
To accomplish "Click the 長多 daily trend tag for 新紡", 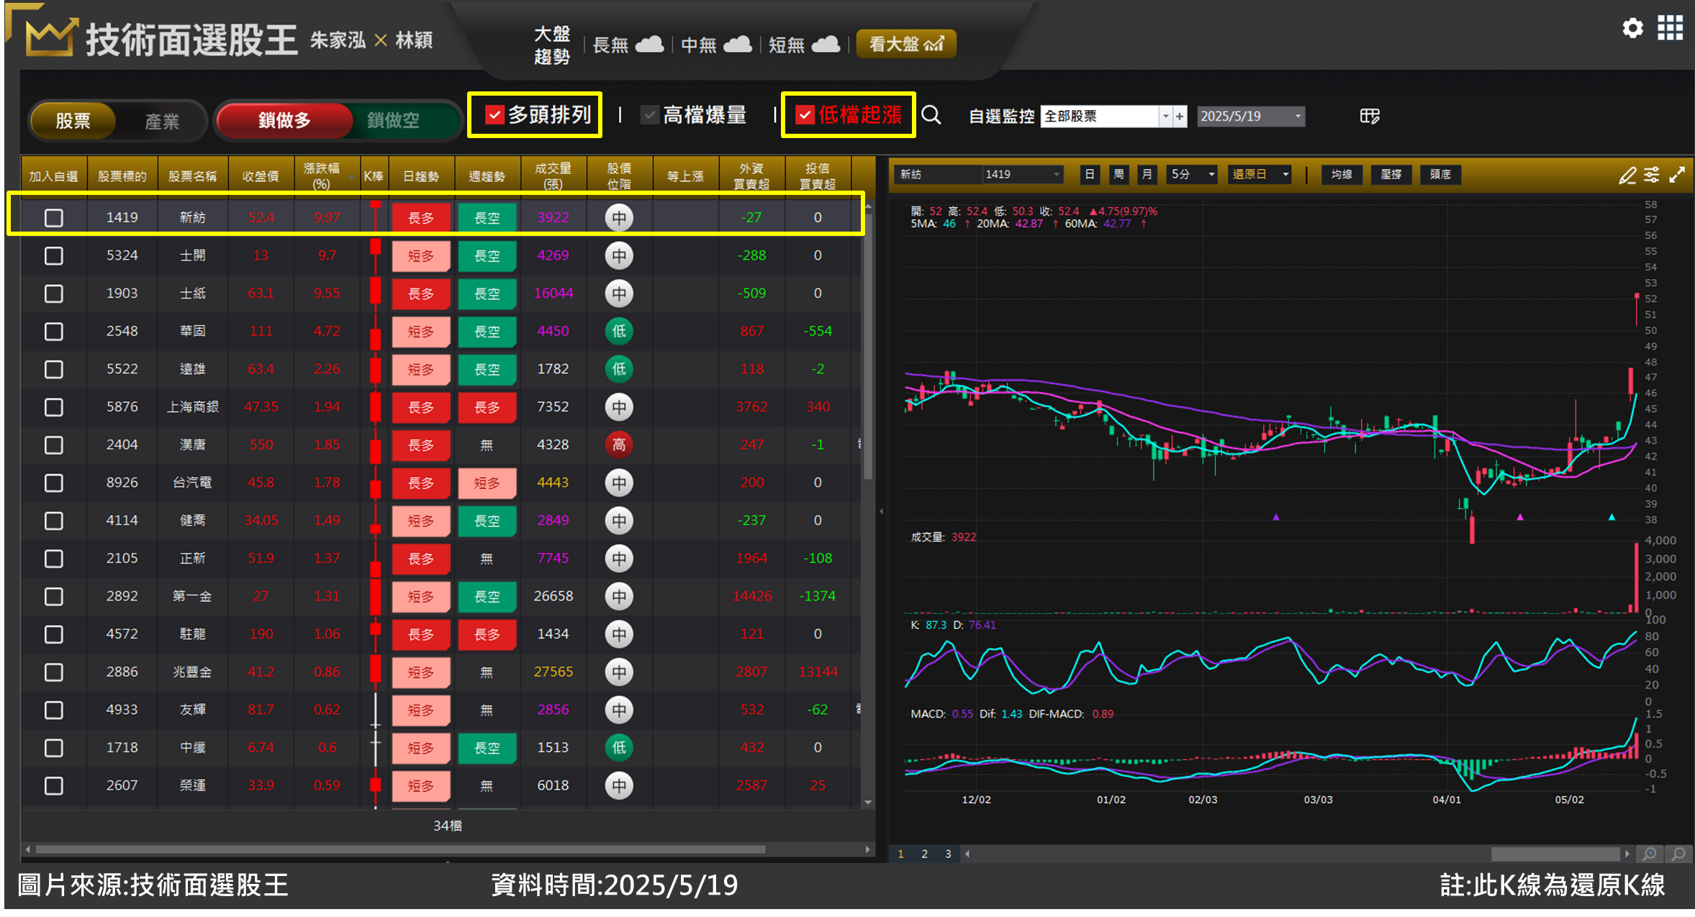I will point(421,218).
